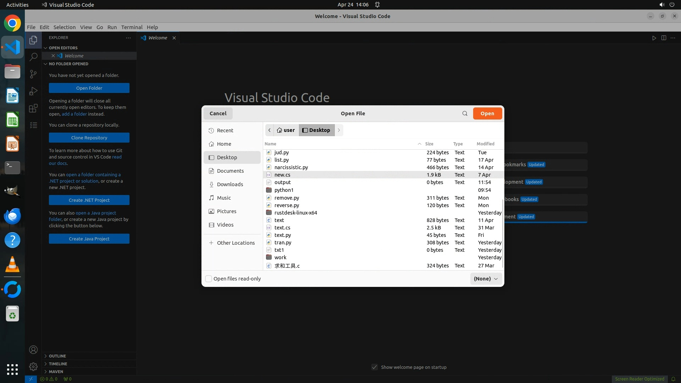Open the Terminal menu
Screen dimensions: 681x383
[132, 27]
